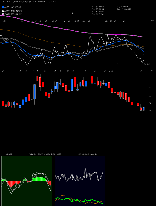Screen dimensions: 156x206
Task: Click the 'MACD:' panel heading
Action: tap(9, 154)
